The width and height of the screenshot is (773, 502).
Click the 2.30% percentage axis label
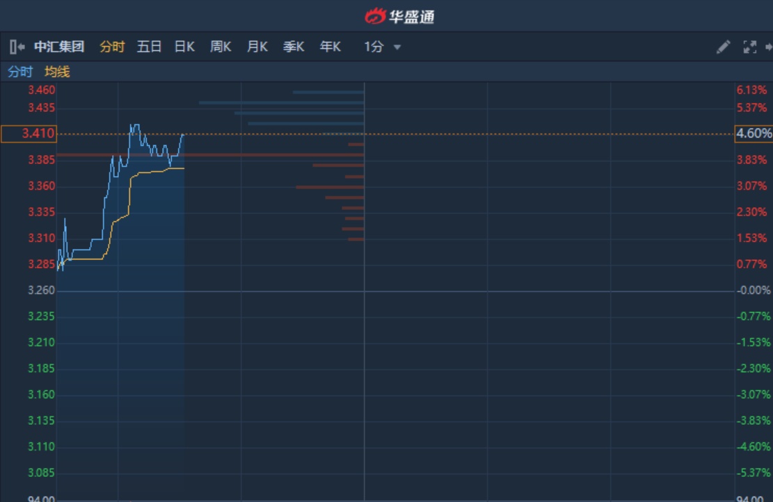752,212
